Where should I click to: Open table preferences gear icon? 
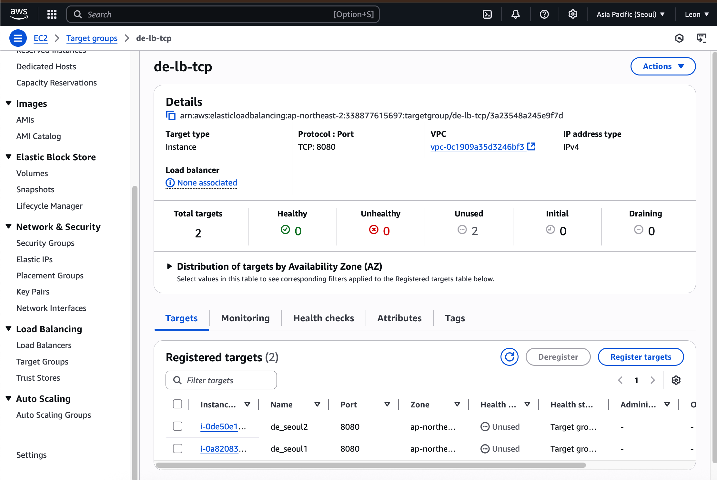point(676,380)
